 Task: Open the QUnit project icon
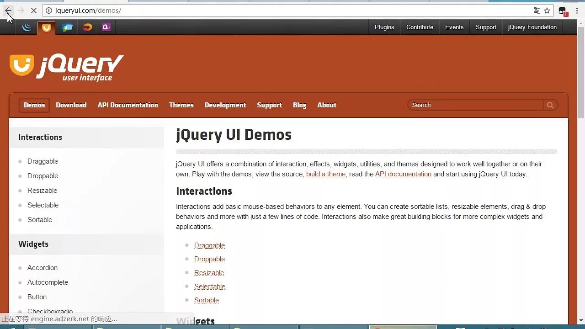point(106,27)
